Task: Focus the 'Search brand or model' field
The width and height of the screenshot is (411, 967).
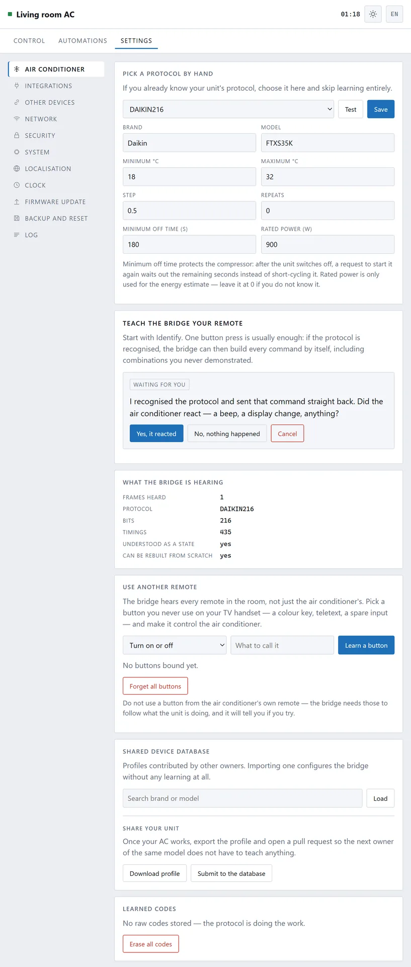Action: (x=242, y=798)
